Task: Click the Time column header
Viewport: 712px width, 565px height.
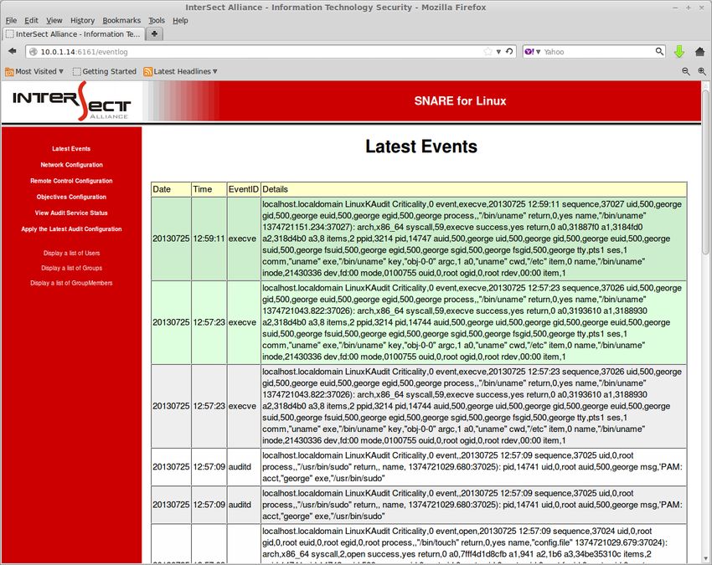Action: [209, 189]
